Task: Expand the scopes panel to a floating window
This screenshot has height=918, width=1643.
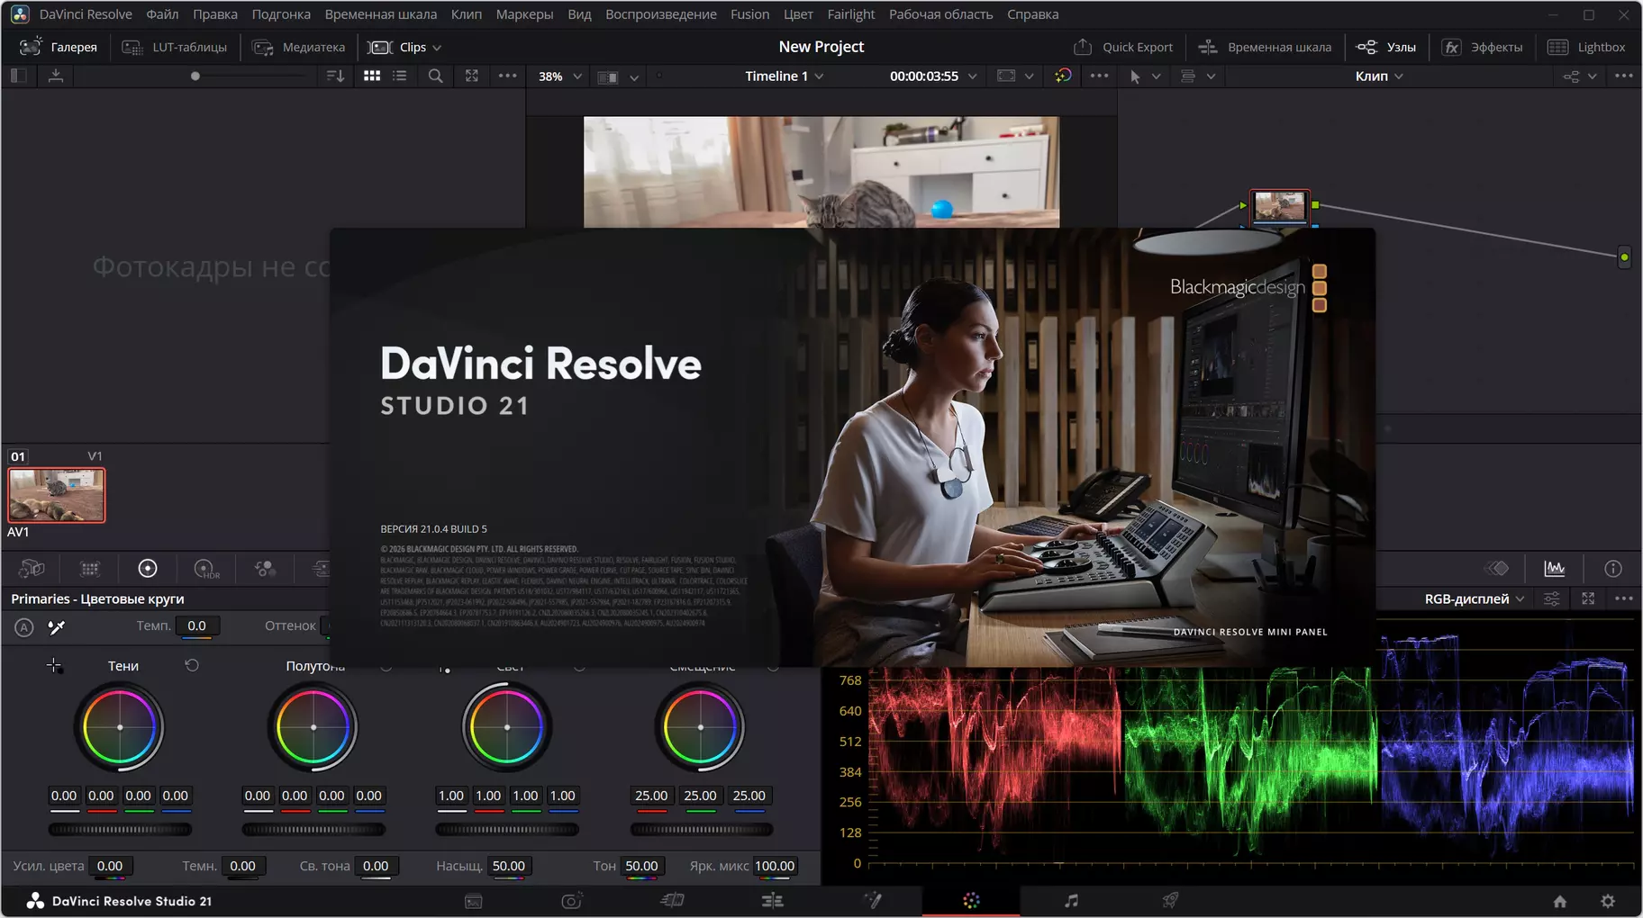Action: point(1588,598)
